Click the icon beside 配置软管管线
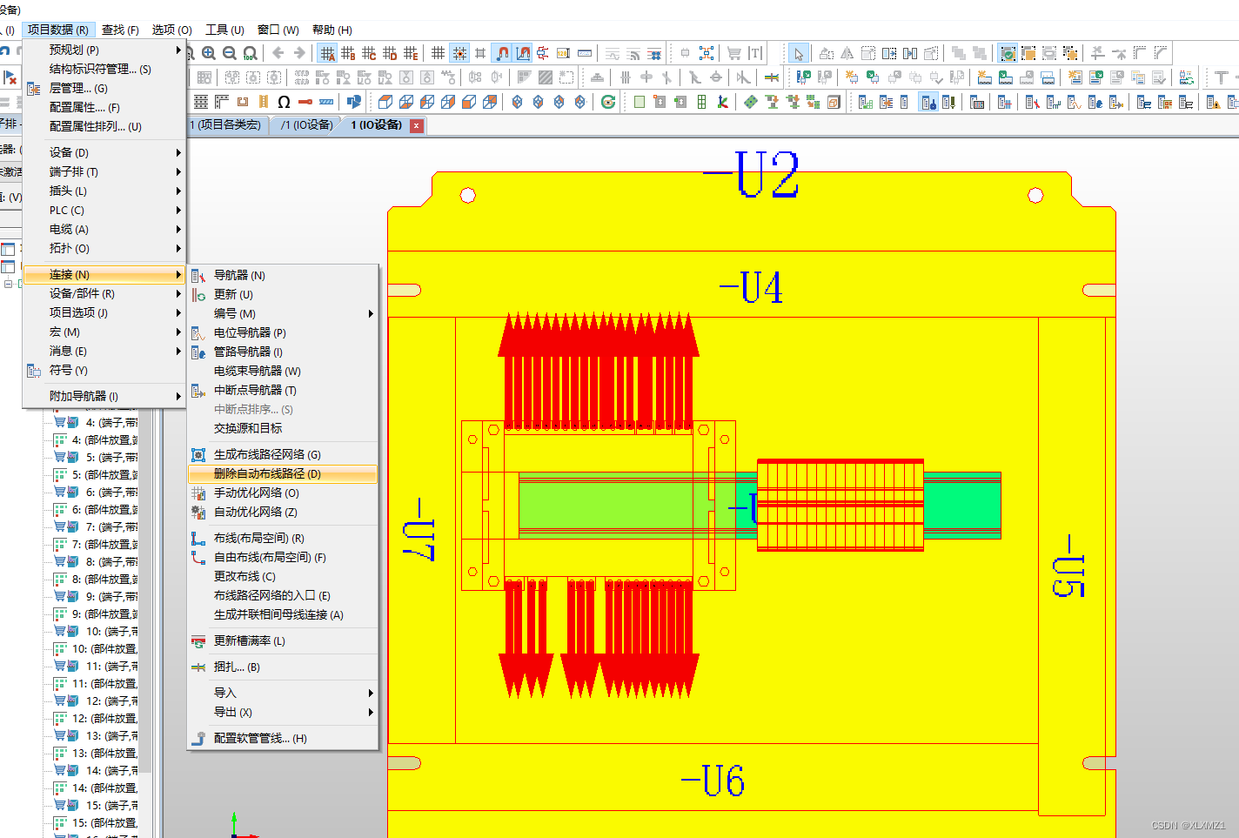 [198, 738]
